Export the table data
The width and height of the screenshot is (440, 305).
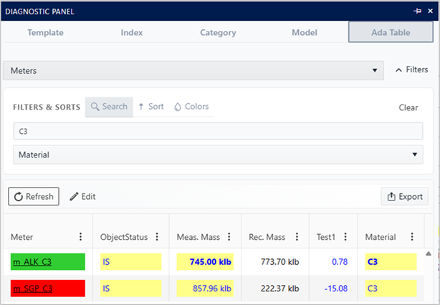click(x=404, y=196)
